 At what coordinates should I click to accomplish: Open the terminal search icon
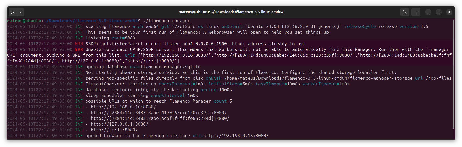pyautogui.click(x=404, y=12)
